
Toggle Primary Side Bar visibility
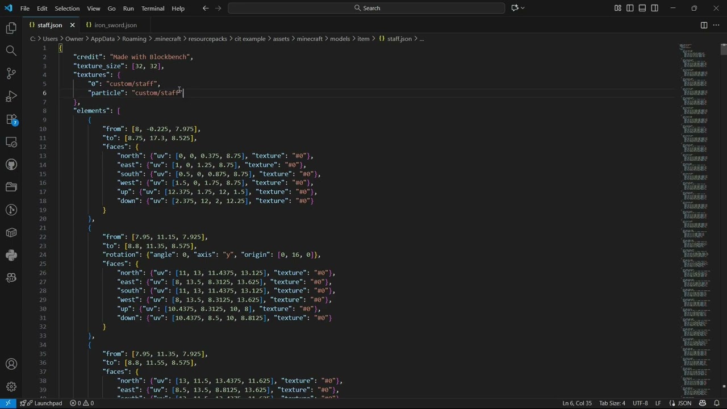pos(630,8)
